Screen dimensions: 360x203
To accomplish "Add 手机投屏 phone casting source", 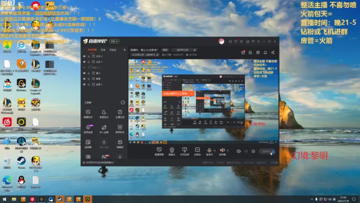I will click(x=184, y=152).
